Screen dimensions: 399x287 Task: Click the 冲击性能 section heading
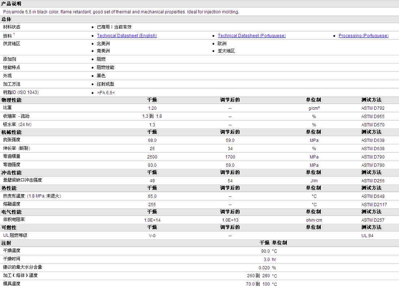click(11, 173)
